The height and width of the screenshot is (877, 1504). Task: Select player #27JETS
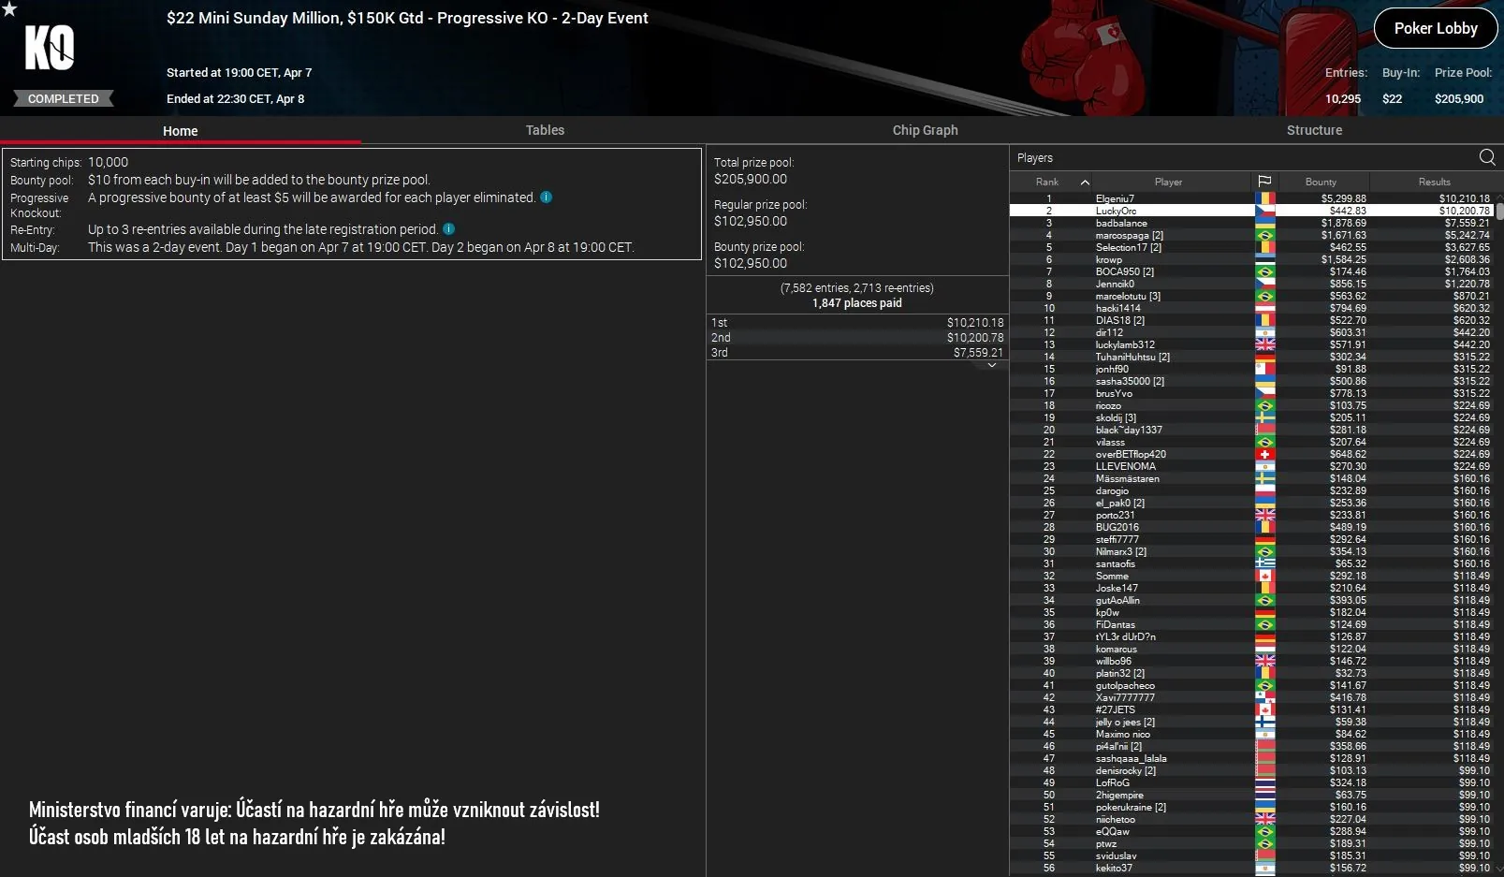[x=1252, y=709]
